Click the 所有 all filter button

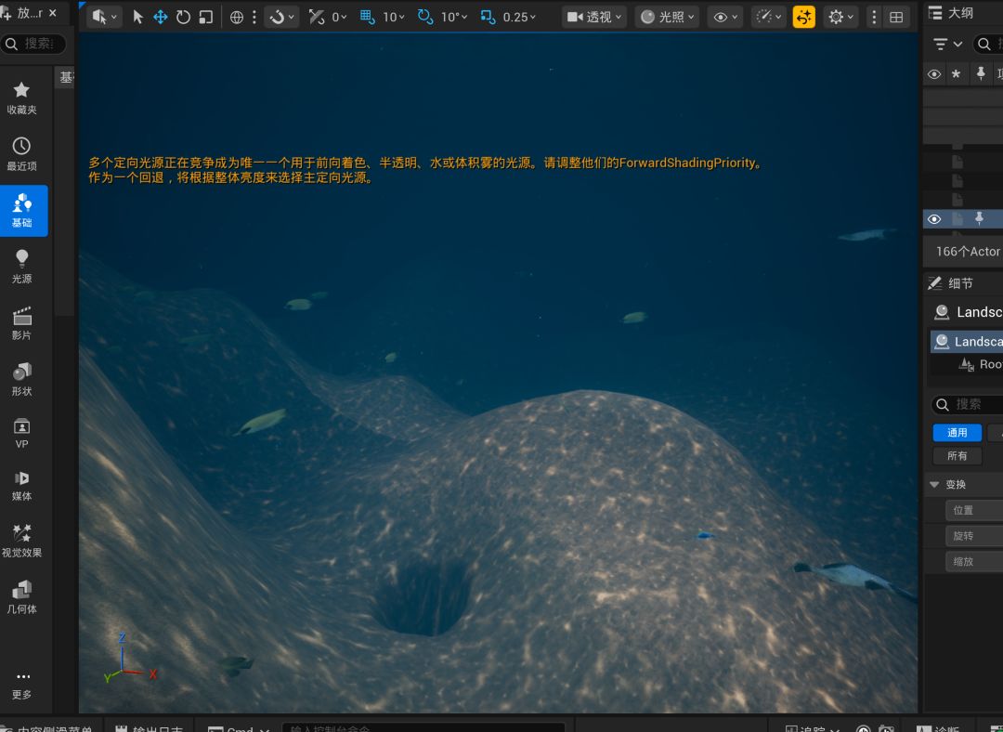pos(957,455)
